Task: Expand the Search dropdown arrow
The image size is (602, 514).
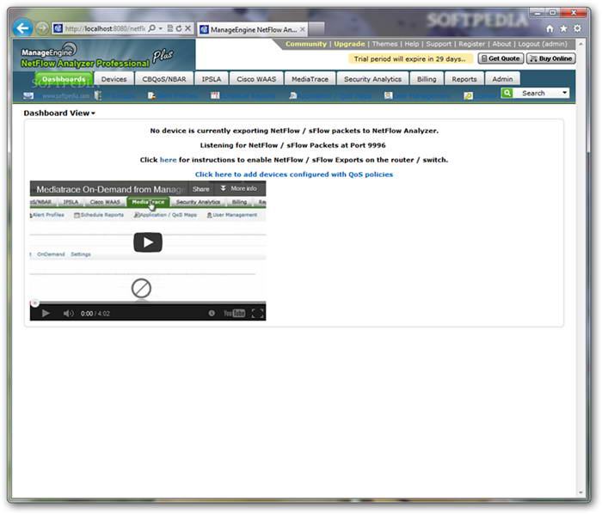Action: (x=564, y=93)
